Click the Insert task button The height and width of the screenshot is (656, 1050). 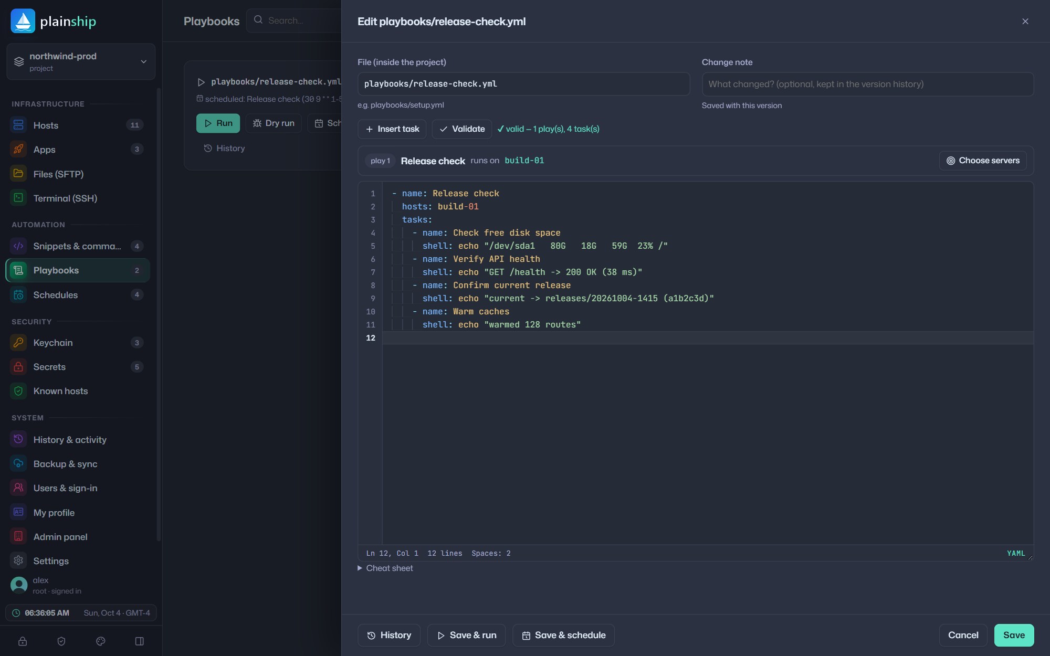coord(392,129)
